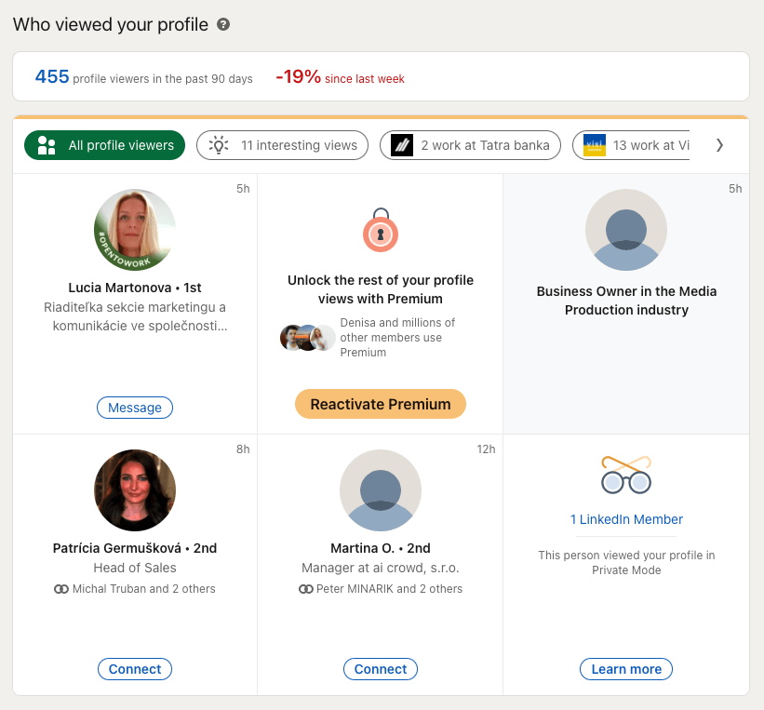The height and width of the screenshot is (710, 764).
Task: Click mutual connections icon under Martina O.
Action: tap(305, 589)
